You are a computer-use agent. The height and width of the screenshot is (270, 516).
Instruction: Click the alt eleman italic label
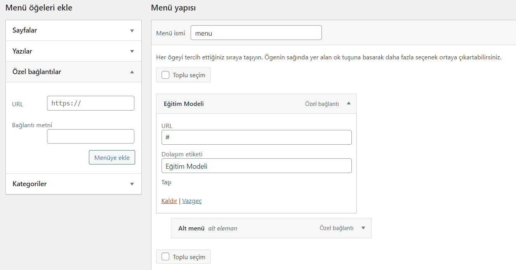coord(222,228)
